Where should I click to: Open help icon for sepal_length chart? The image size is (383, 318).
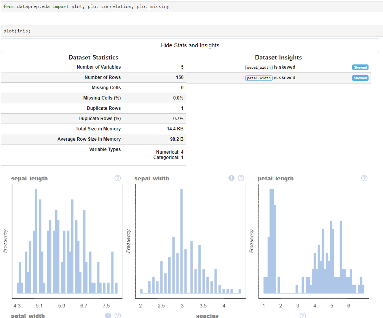[x=118, y=178]
